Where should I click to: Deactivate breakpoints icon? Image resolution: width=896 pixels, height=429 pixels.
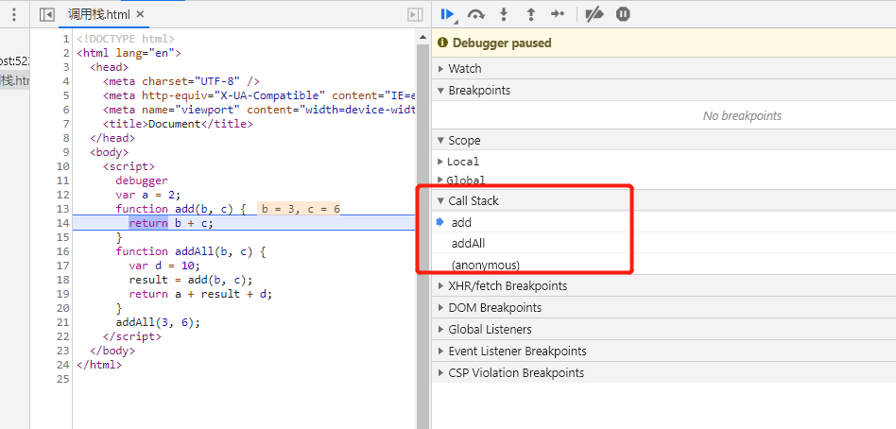(x=594, y=14)
